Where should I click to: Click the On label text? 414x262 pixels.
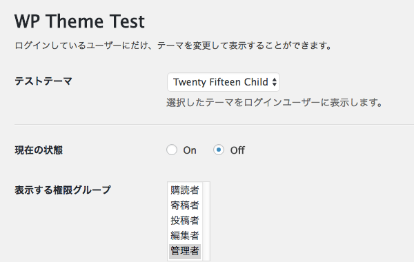click(190, 150)
